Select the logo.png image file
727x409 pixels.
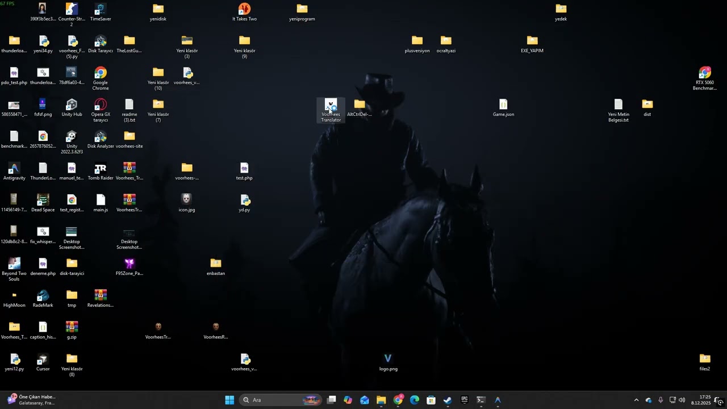click(x=388, y=362)
